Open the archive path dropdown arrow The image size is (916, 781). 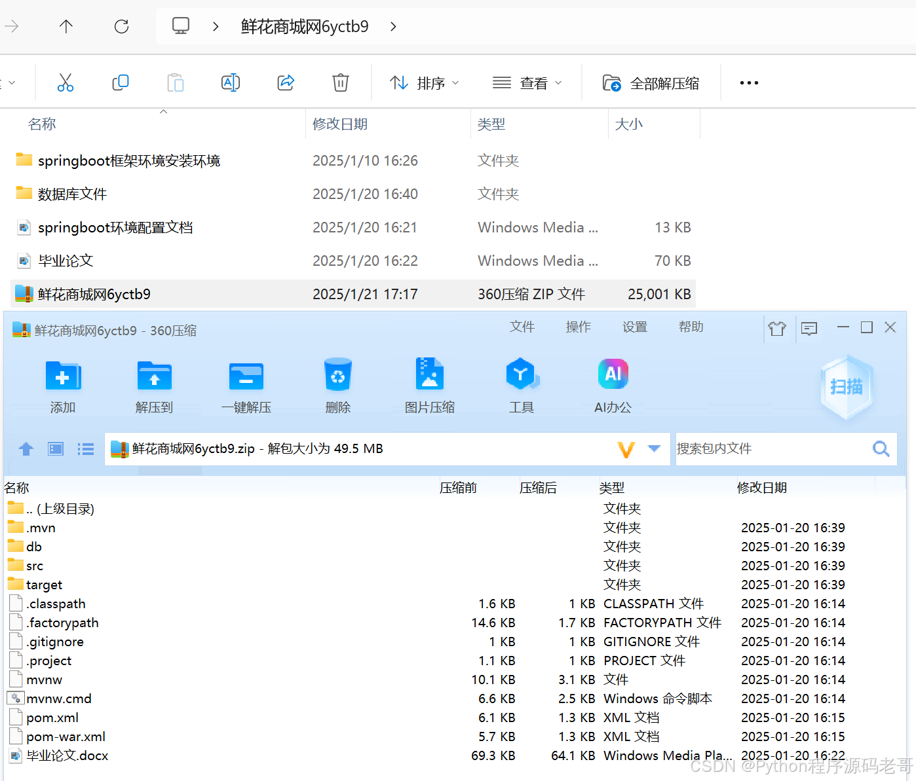[654, 448]
